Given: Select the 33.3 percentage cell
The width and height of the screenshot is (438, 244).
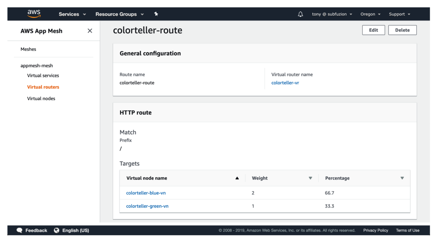Looking at the screenshot, I should pos(329,206).
